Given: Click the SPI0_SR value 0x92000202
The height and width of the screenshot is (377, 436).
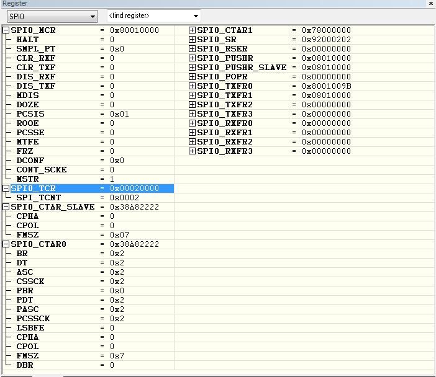Looking at the screenshot, I should (327, 40).
